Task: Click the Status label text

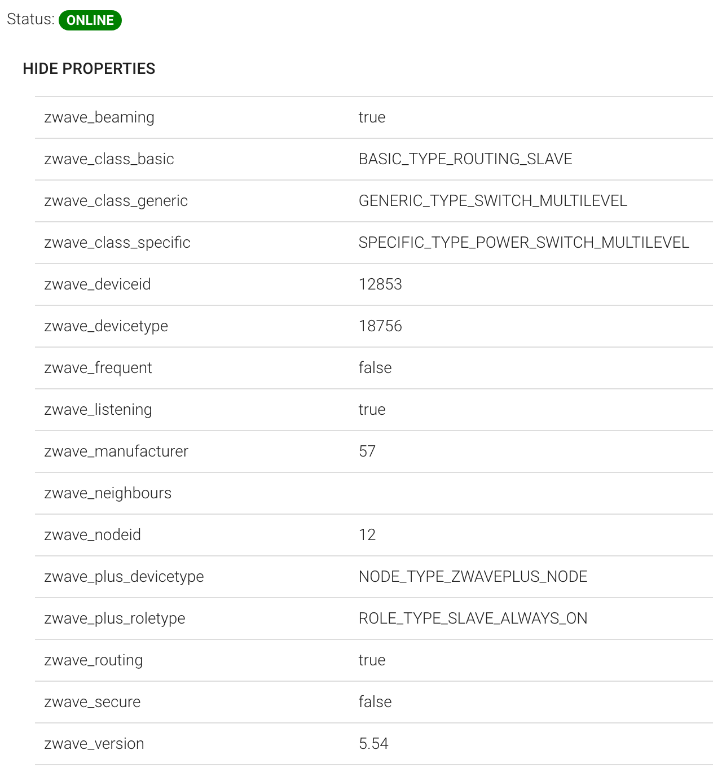Action: coord(30,19)
